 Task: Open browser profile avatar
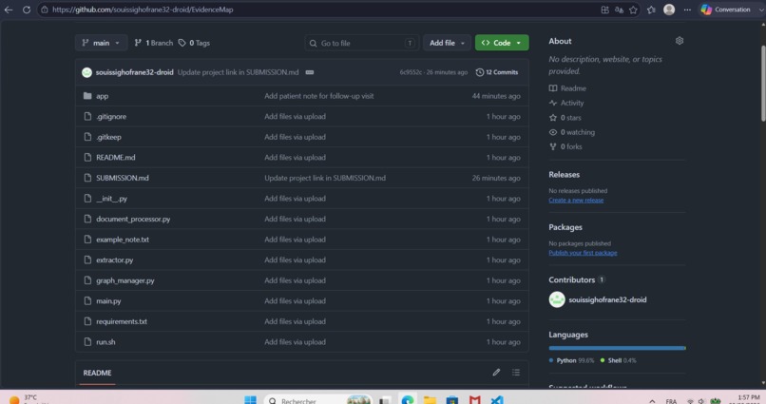tap(669, 10)
